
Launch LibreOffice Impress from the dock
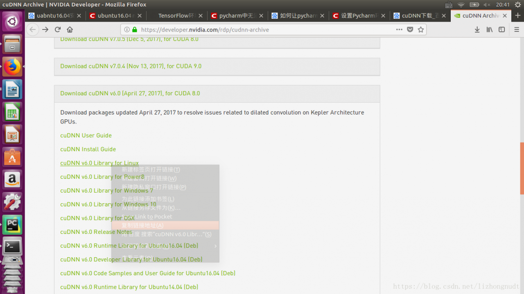tap(12, 134)
